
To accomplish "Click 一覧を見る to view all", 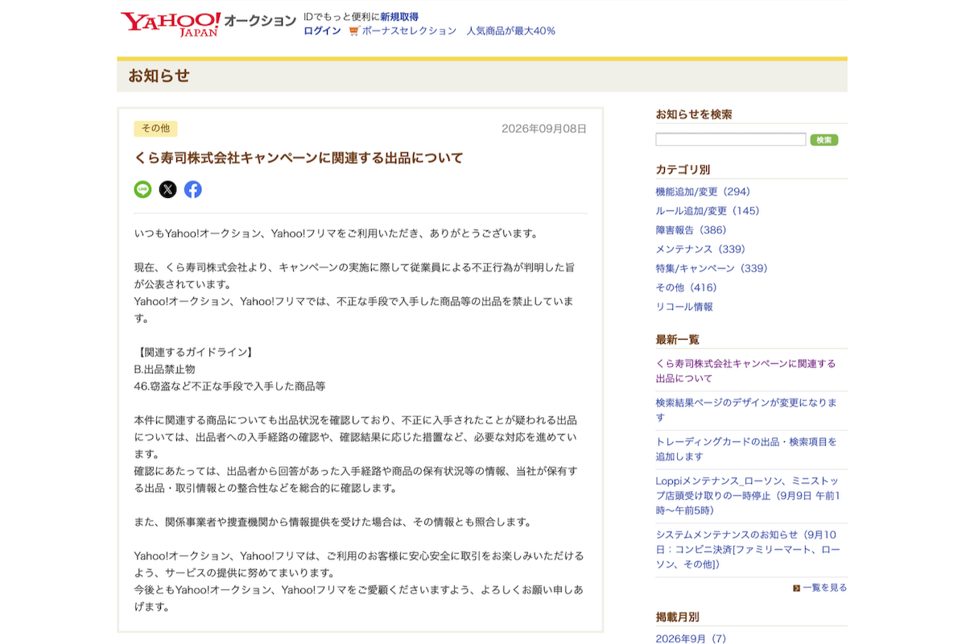I will 824,588.
